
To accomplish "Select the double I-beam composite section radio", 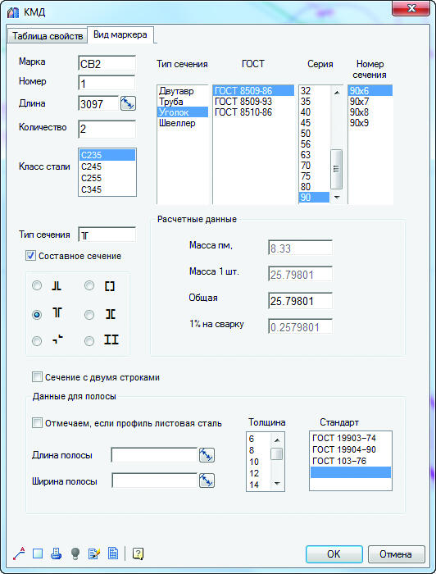I will pos(89,341).
